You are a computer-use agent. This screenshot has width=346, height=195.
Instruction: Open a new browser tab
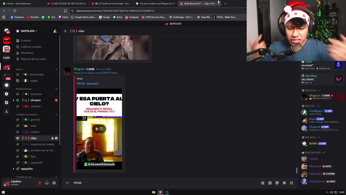click(x=225, y=4)
